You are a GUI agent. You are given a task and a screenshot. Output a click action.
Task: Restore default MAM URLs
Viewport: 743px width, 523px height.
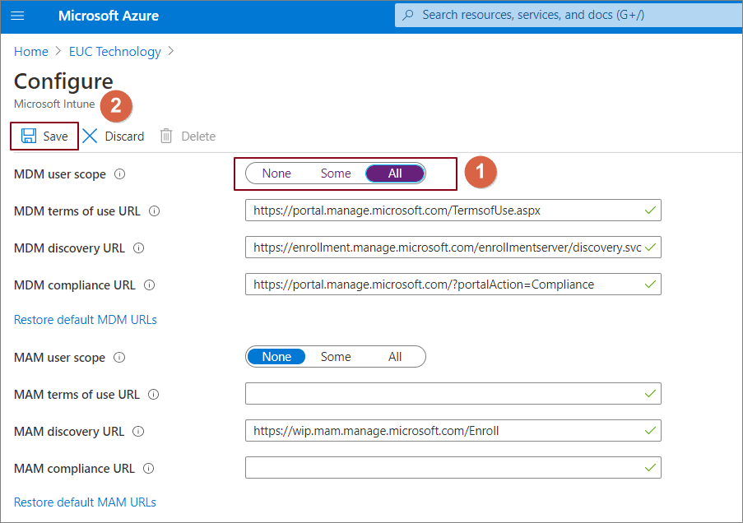[85, 502]
